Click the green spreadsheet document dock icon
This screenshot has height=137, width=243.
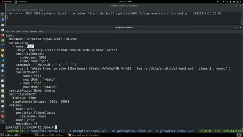[x=3, y=91]
